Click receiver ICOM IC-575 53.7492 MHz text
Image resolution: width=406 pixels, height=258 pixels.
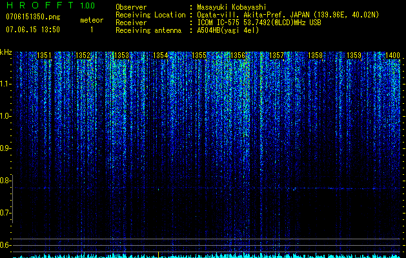259,23
